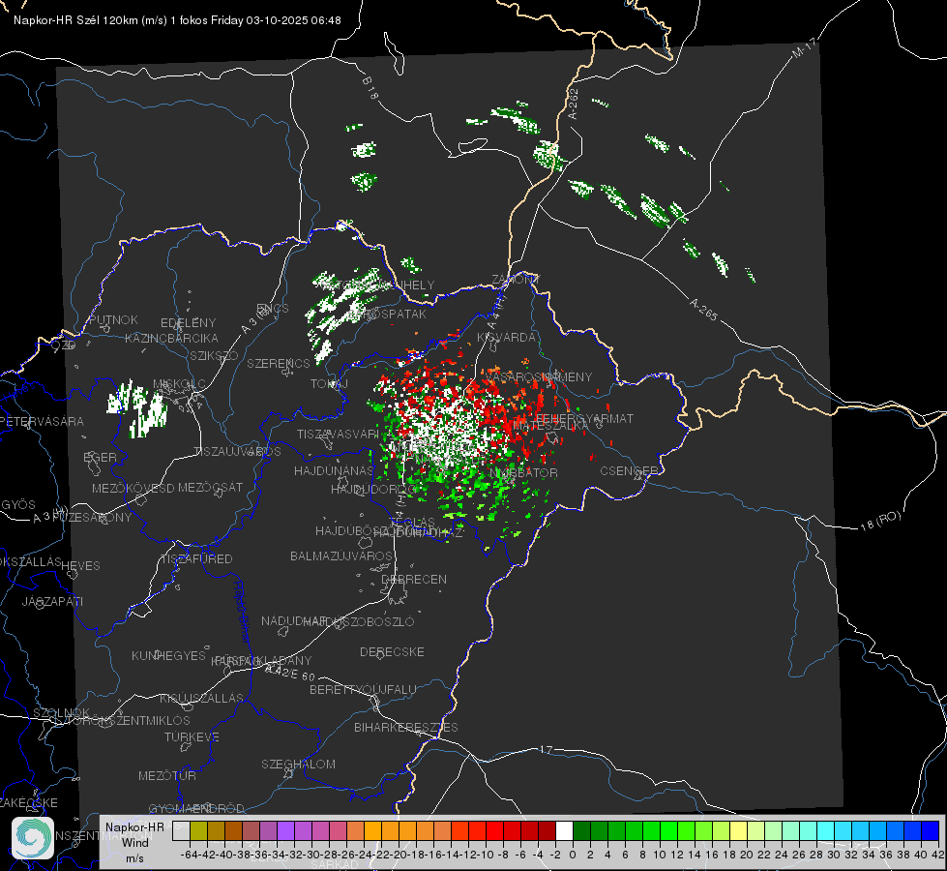Click the MISKOLC city label
947x871 pixels.
tap(179, 384)
